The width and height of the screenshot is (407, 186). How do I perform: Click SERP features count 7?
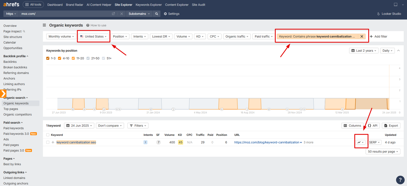pos(158,142)
